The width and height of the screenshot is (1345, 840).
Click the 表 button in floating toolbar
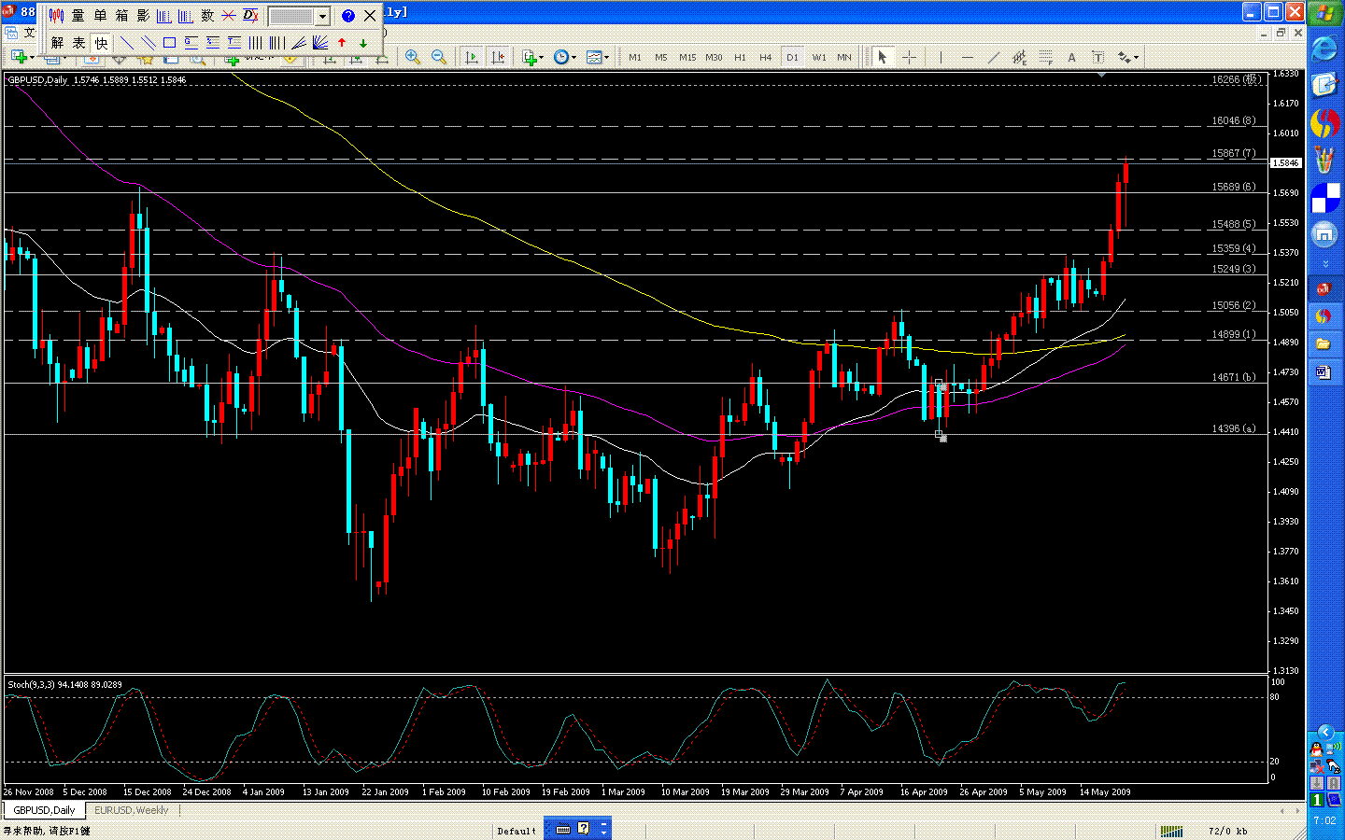pos(78,43)
